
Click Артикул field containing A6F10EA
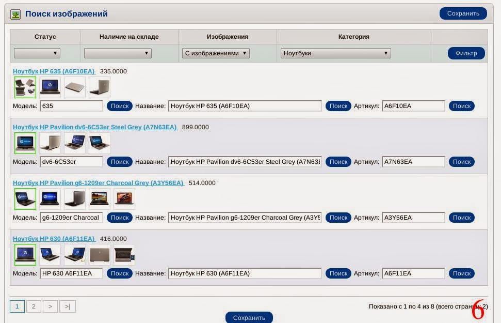413,106
